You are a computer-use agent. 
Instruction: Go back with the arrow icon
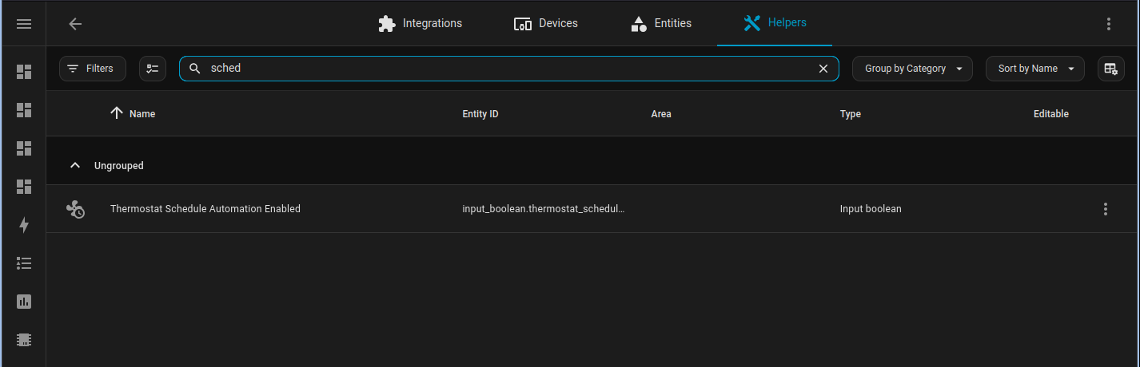point(75,24)
